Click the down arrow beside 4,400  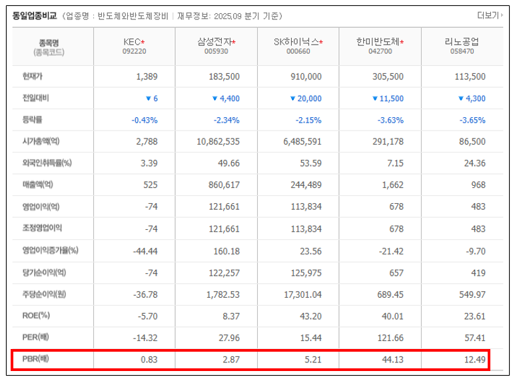pos(215,99)
